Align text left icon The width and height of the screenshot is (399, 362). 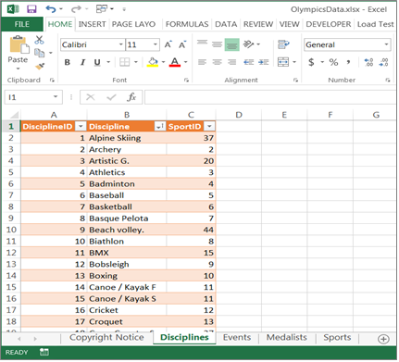[202, 62]
